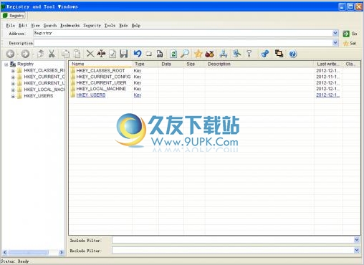Click the blue link chain icon
Viewport: 364px width, 265px height.
pyautogui.click(x=265, y=54)
